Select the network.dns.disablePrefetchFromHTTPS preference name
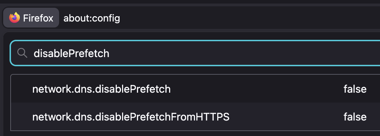Screen dimensions: 380x136 [x=131, y=117]
